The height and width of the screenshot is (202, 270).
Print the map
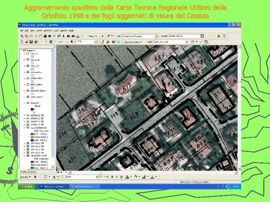pyautogui.click(x=36, y=42)
